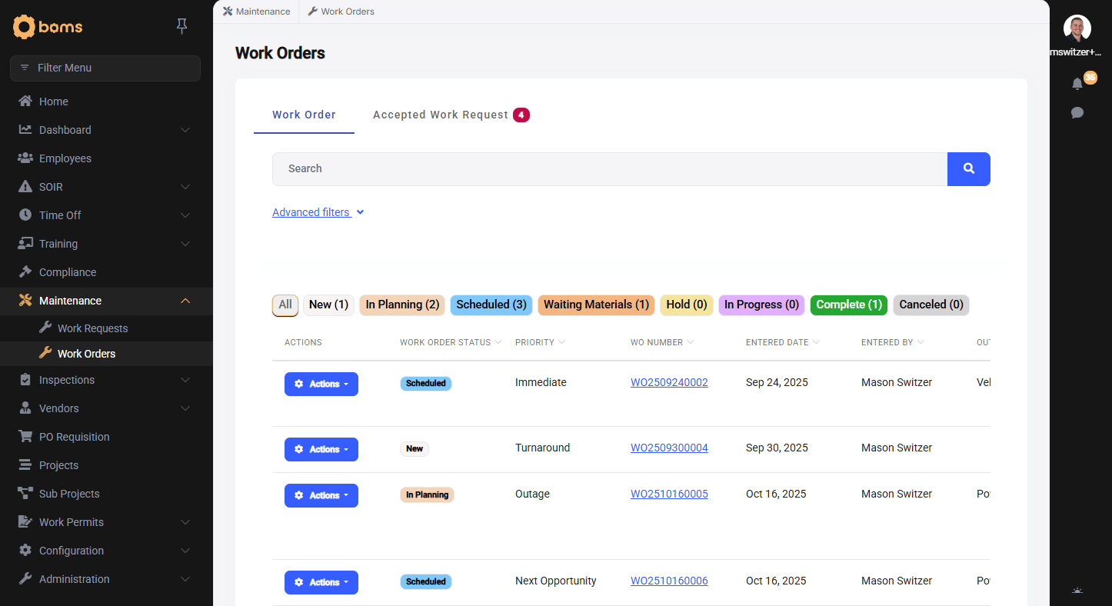This screenshot has width=1112, height=606.
Task: Click the gear icon on the first Actions button
Action: point(300,384)
